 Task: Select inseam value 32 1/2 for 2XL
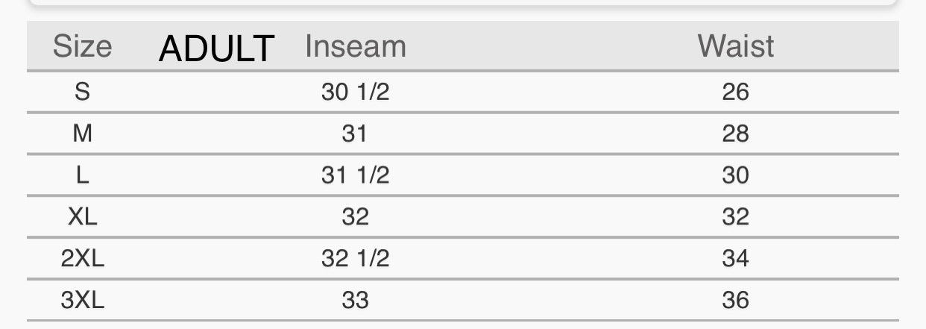356,259
